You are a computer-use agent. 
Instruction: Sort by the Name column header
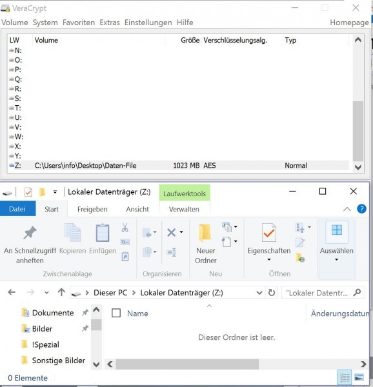coord(137,313)
